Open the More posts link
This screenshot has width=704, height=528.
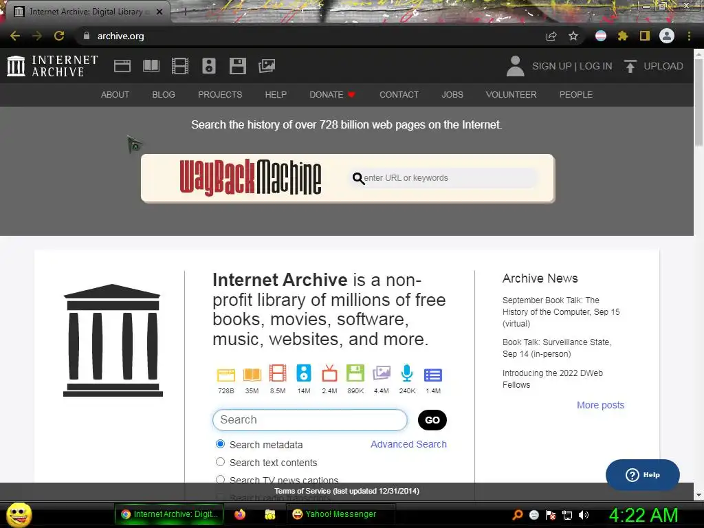point(601,405)
